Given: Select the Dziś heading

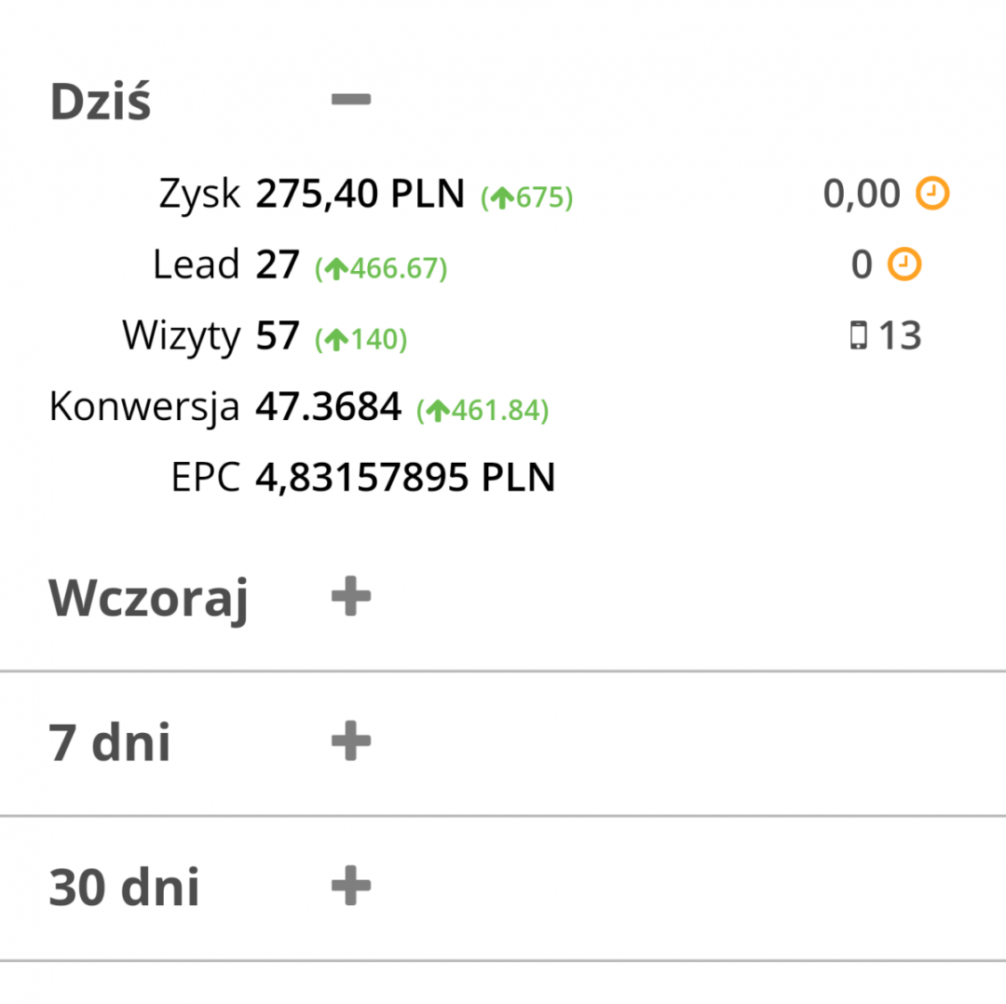Looking at the screenshot, I should 100,101.
